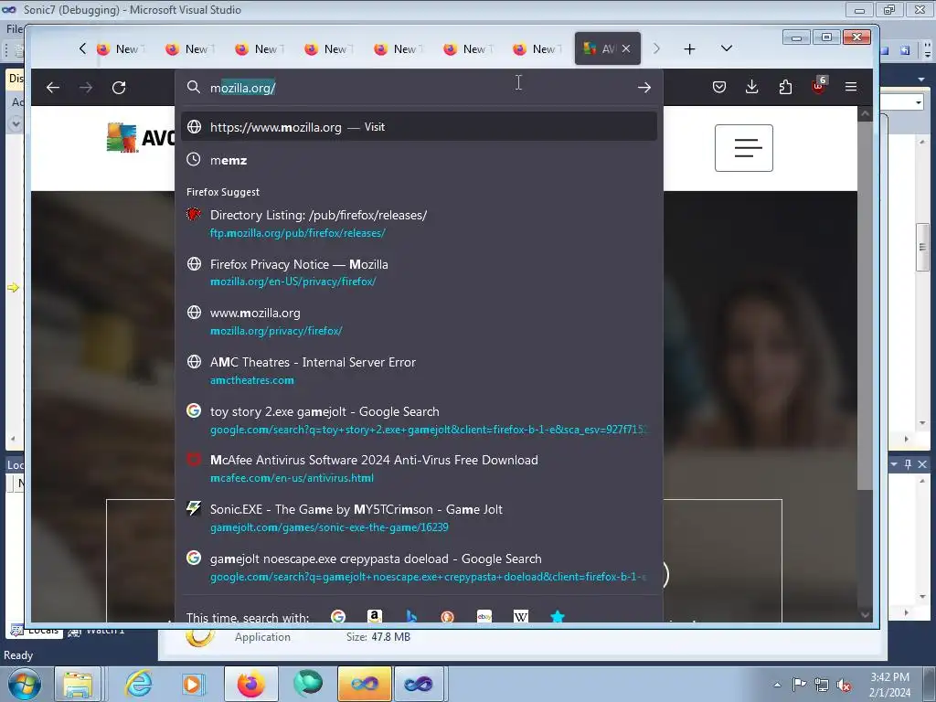Search with eBay one-off icon
This screenshot has width=936, height=702.
[484, 616]
